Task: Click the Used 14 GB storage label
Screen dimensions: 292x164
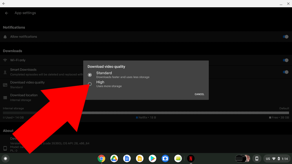Action: click(13, 117)
